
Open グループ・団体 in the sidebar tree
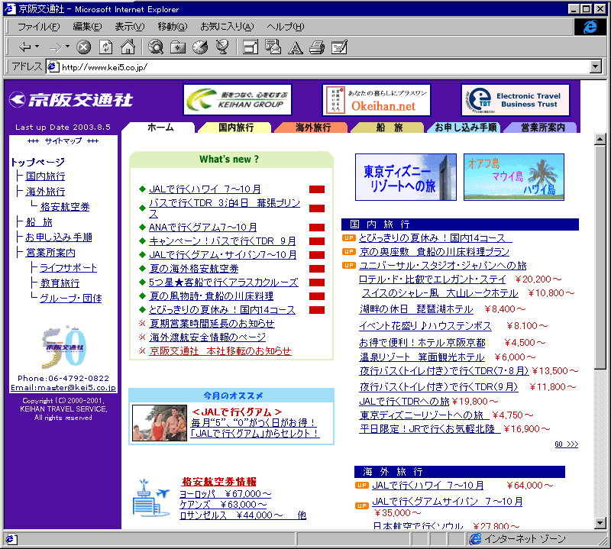(x=70, y=299)
